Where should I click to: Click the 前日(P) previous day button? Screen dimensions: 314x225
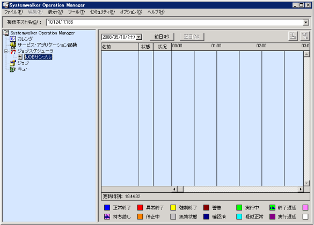[x=162, y=37]
